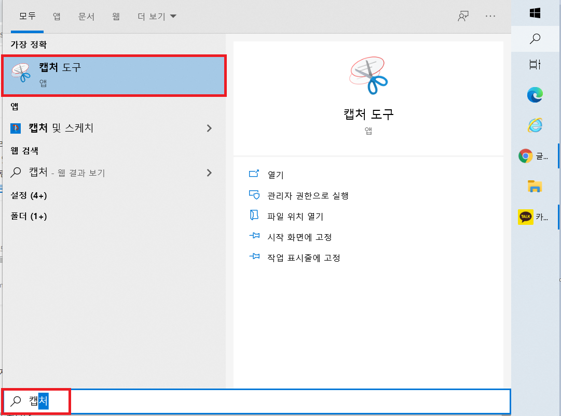Click the pin-to-start icon
The image size is (561, 416).
coord(254,236)
